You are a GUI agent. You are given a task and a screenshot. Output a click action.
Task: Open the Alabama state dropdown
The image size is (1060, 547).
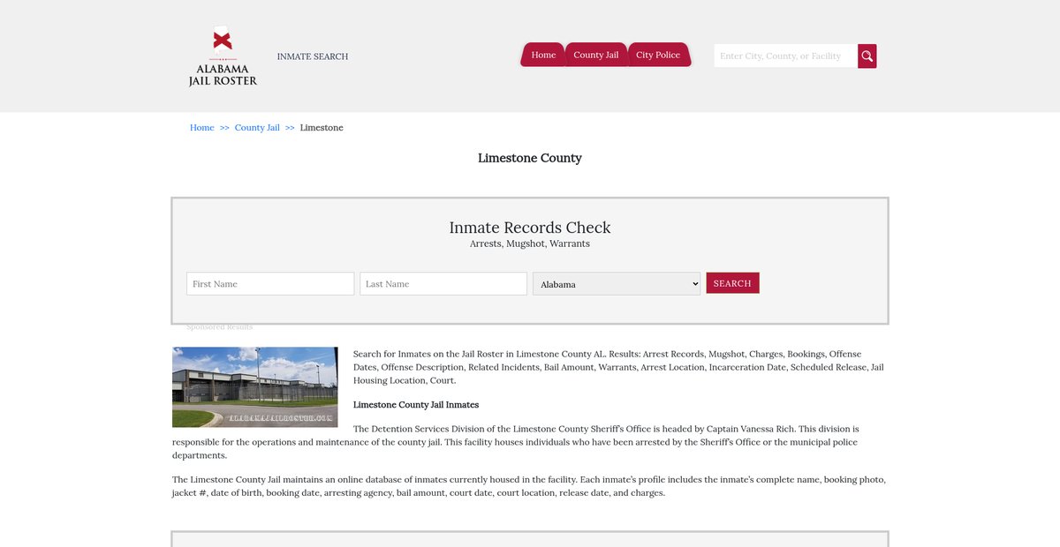click(617, 284)
